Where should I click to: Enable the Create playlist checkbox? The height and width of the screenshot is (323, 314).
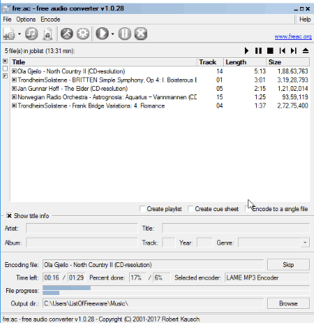(142, 208)
